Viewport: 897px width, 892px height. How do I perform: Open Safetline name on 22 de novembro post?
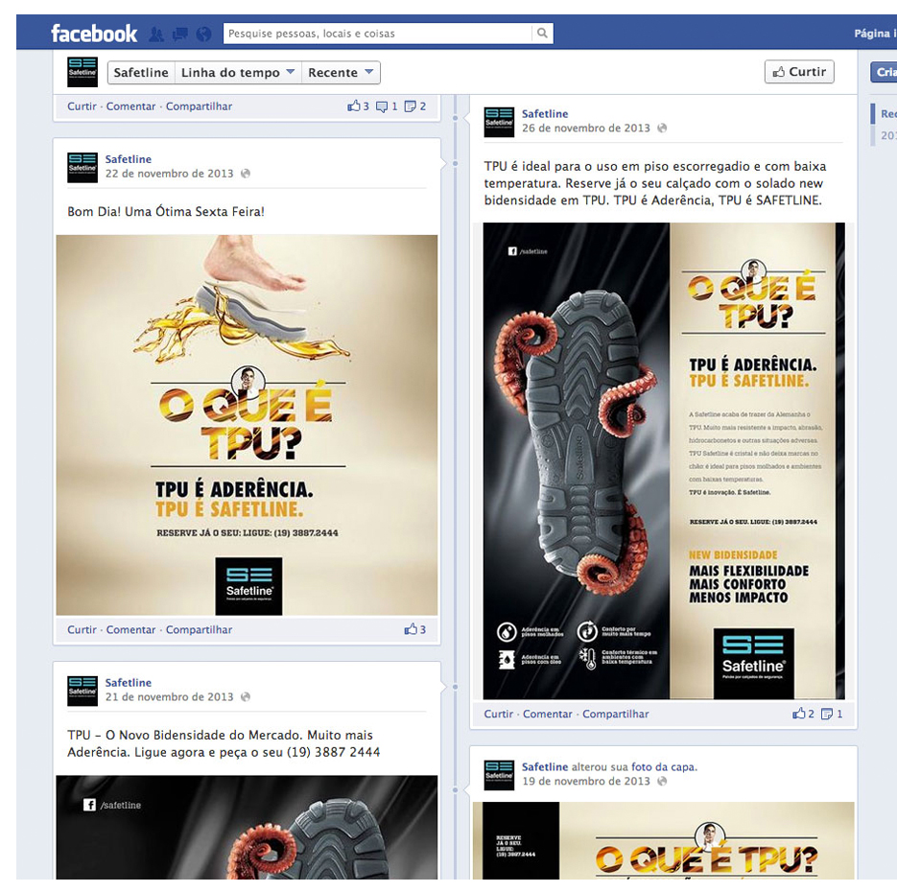pyautogui.click(x=129, y=159)
